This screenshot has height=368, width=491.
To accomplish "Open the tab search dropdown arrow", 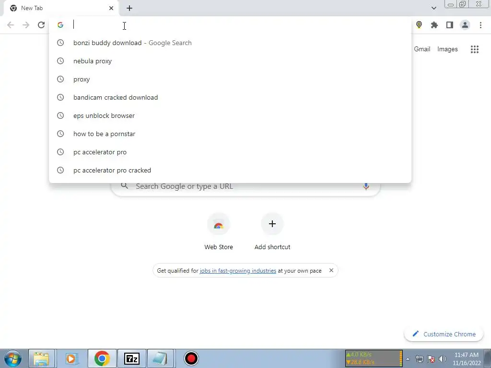I will (x=433, y=8).
